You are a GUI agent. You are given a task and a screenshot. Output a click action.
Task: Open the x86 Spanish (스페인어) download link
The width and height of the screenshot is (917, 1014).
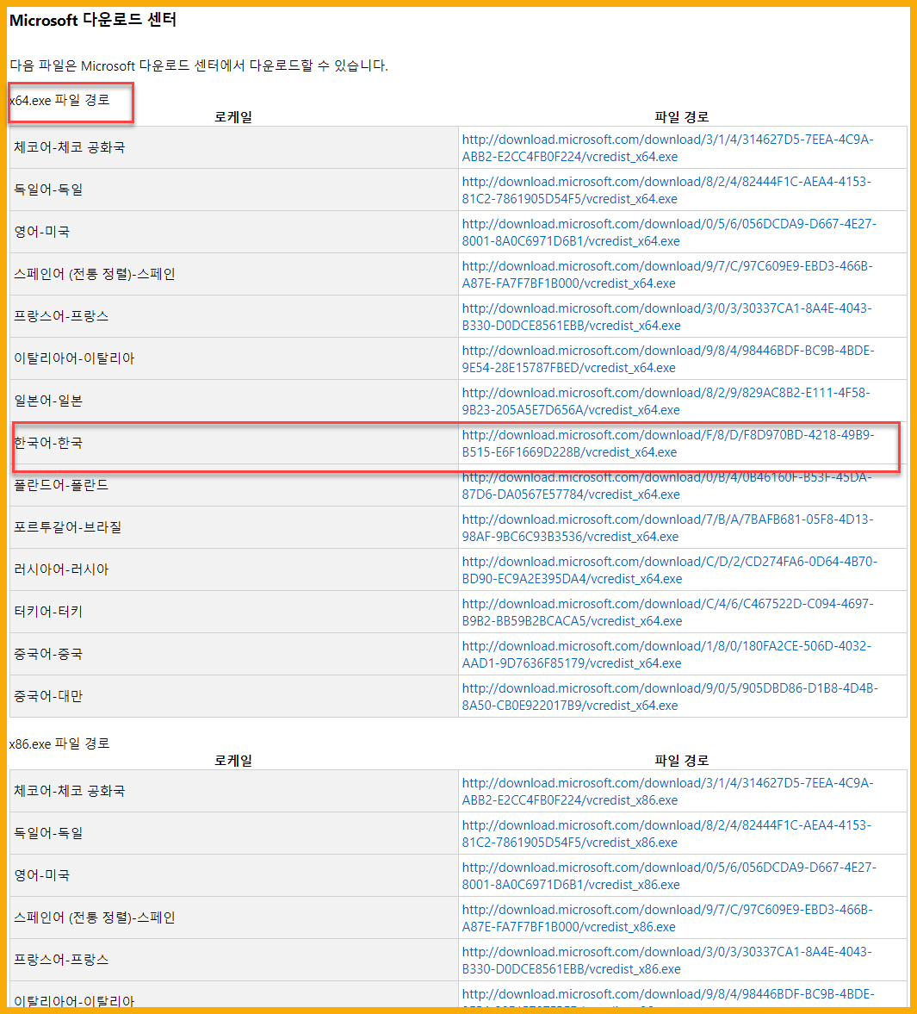(x=667, y=918)
